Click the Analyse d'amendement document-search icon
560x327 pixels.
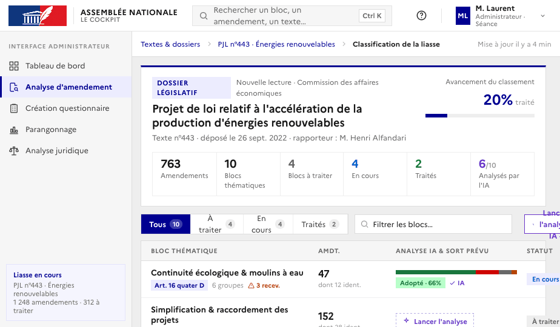click(x=14, y=87)
